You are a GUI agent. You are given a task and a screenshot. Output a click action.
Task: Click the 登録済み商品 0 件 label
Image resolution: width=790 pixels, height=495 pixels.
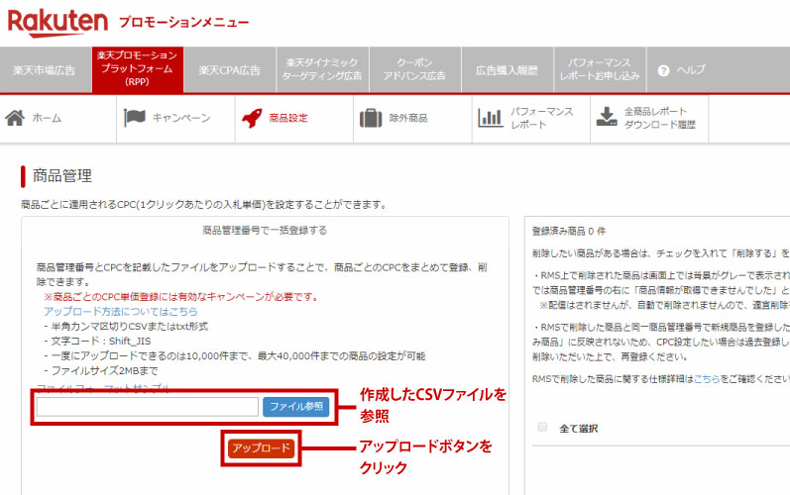coord(569,232)
